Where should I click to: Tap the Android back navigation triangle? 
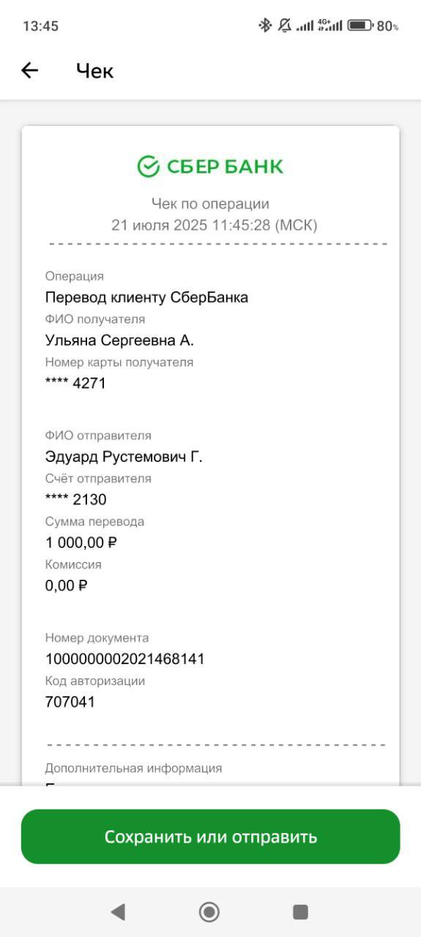coord(117,911)
